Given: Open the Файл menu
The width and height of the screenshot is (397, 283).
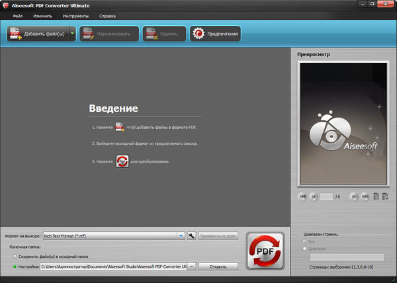Looking at the screenshot, I should (x=17, y=15).
